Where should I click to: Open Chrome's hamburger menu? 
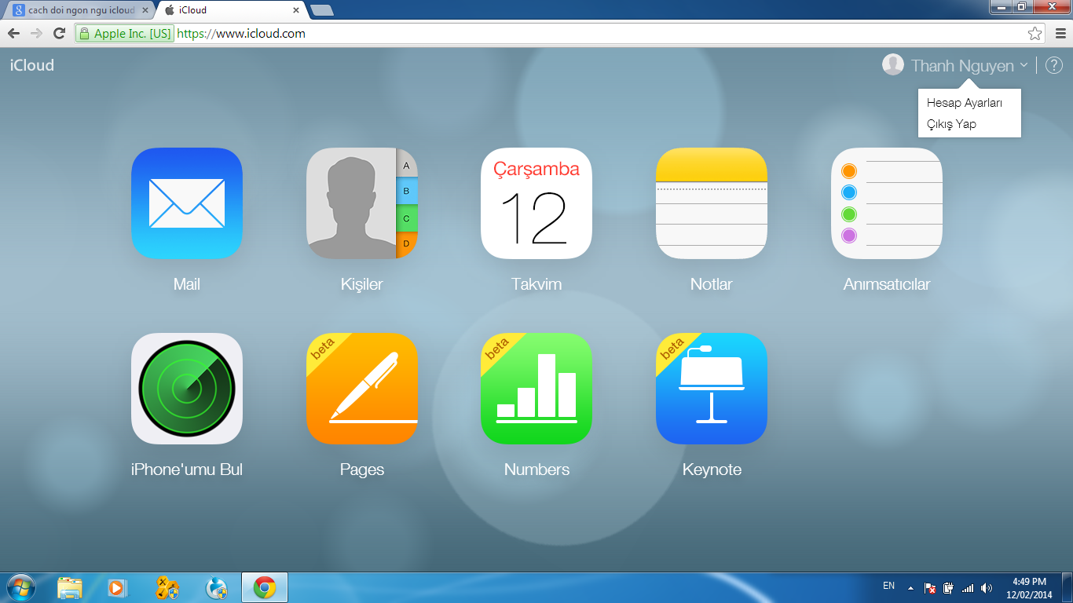tap(1060, 34)
